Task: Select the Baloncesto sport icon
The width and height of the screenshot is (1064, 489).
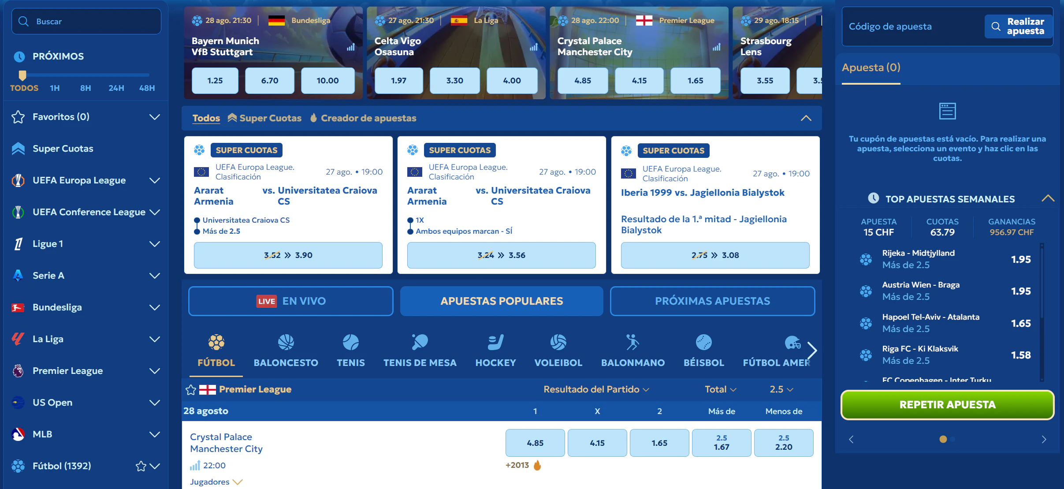Action: tap(286, 342)
